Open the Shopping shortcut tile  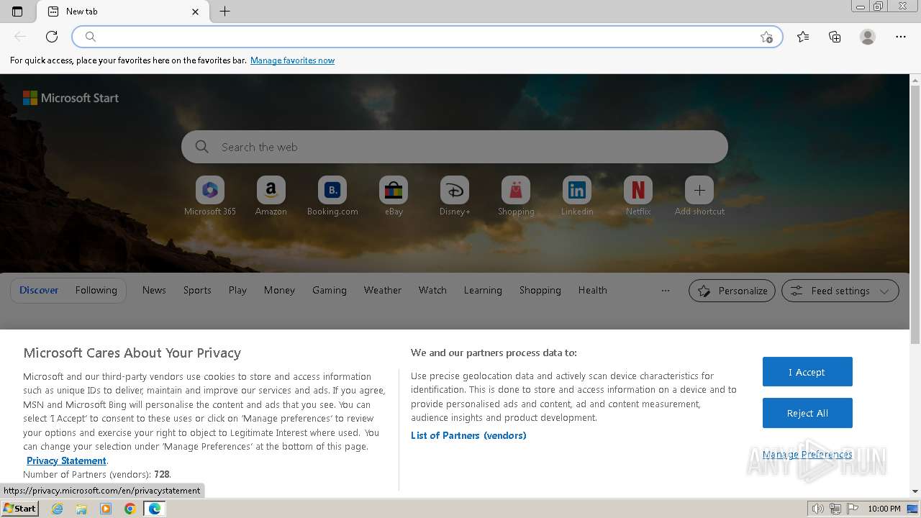tap(516, 196)
